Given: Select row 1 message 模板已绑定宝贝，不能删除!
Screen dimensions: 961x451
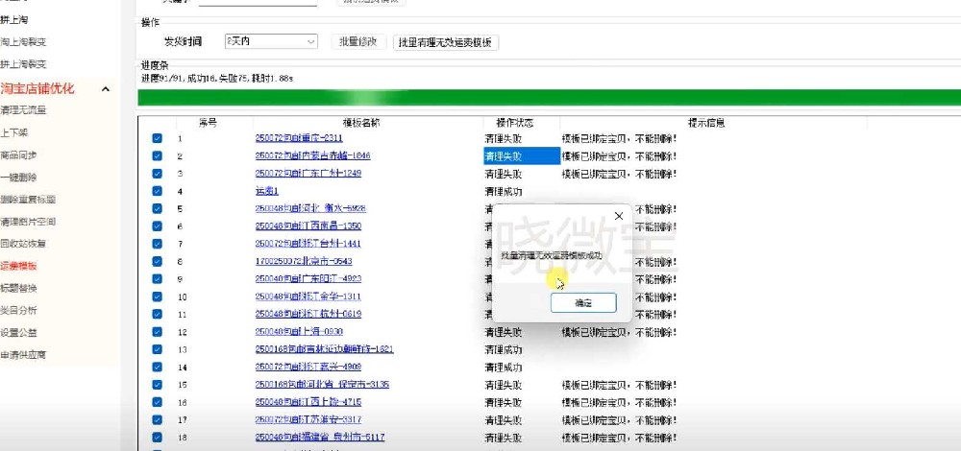Looking at the screenshot, I should [619, 138].
